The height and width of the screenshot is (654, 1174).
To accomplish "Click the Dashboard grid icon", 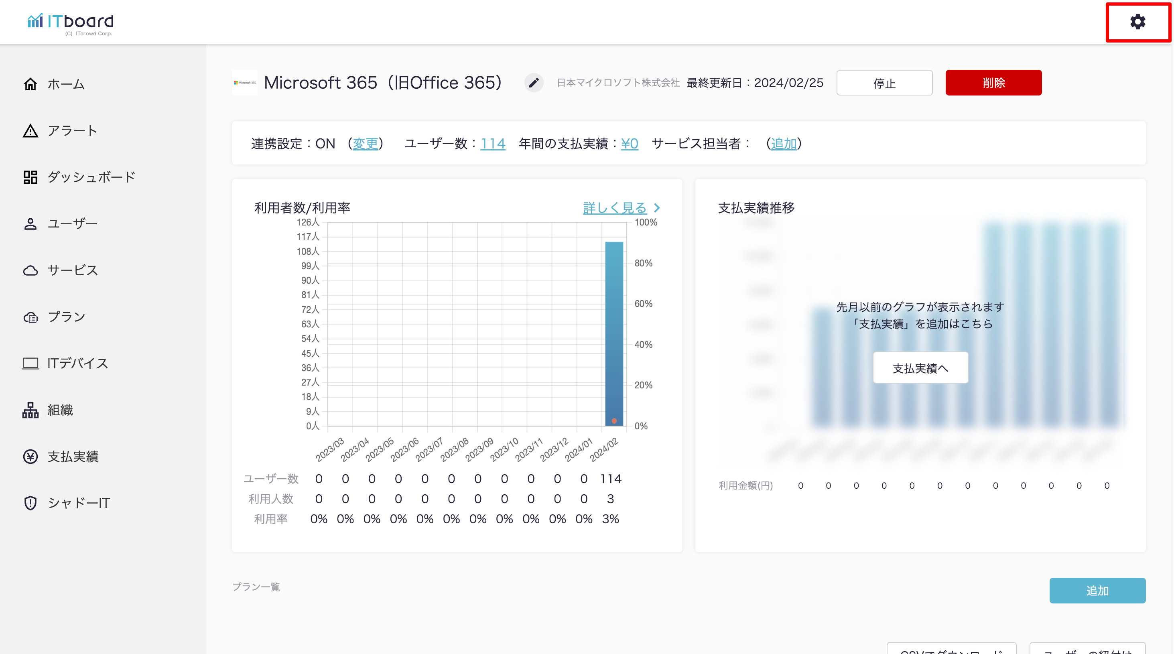I will (30, 177).
